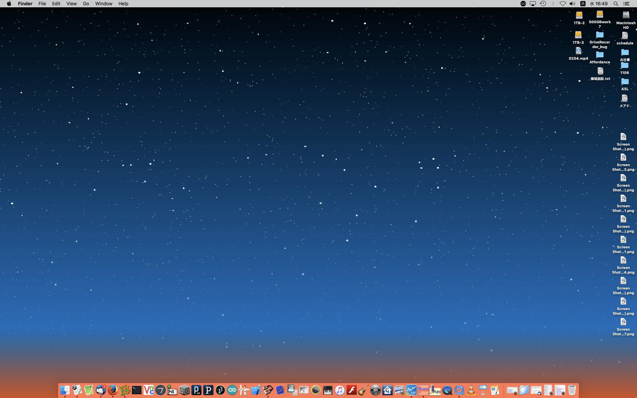Screen dimensions: 637x398
Task: Open the Trash in the dock
Action: 572,390
